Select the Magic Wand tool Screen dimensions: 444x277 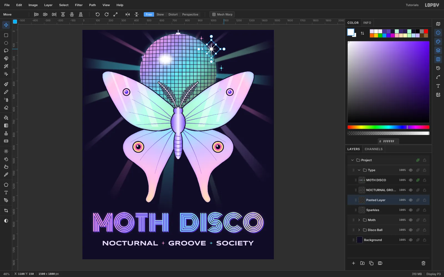pos(6,66)
